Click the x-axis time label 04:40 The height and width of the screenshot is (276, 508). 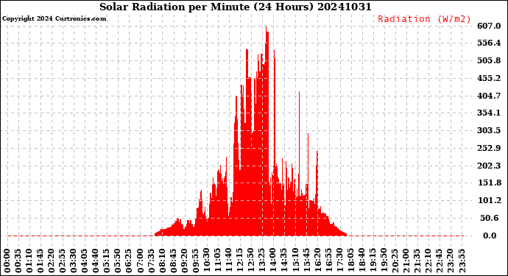click(x=96, y=261)
